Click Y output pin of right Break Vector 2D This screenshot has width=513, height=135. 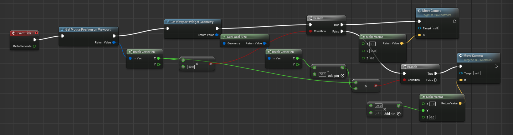pyautogui.click(x=298, y=65)
